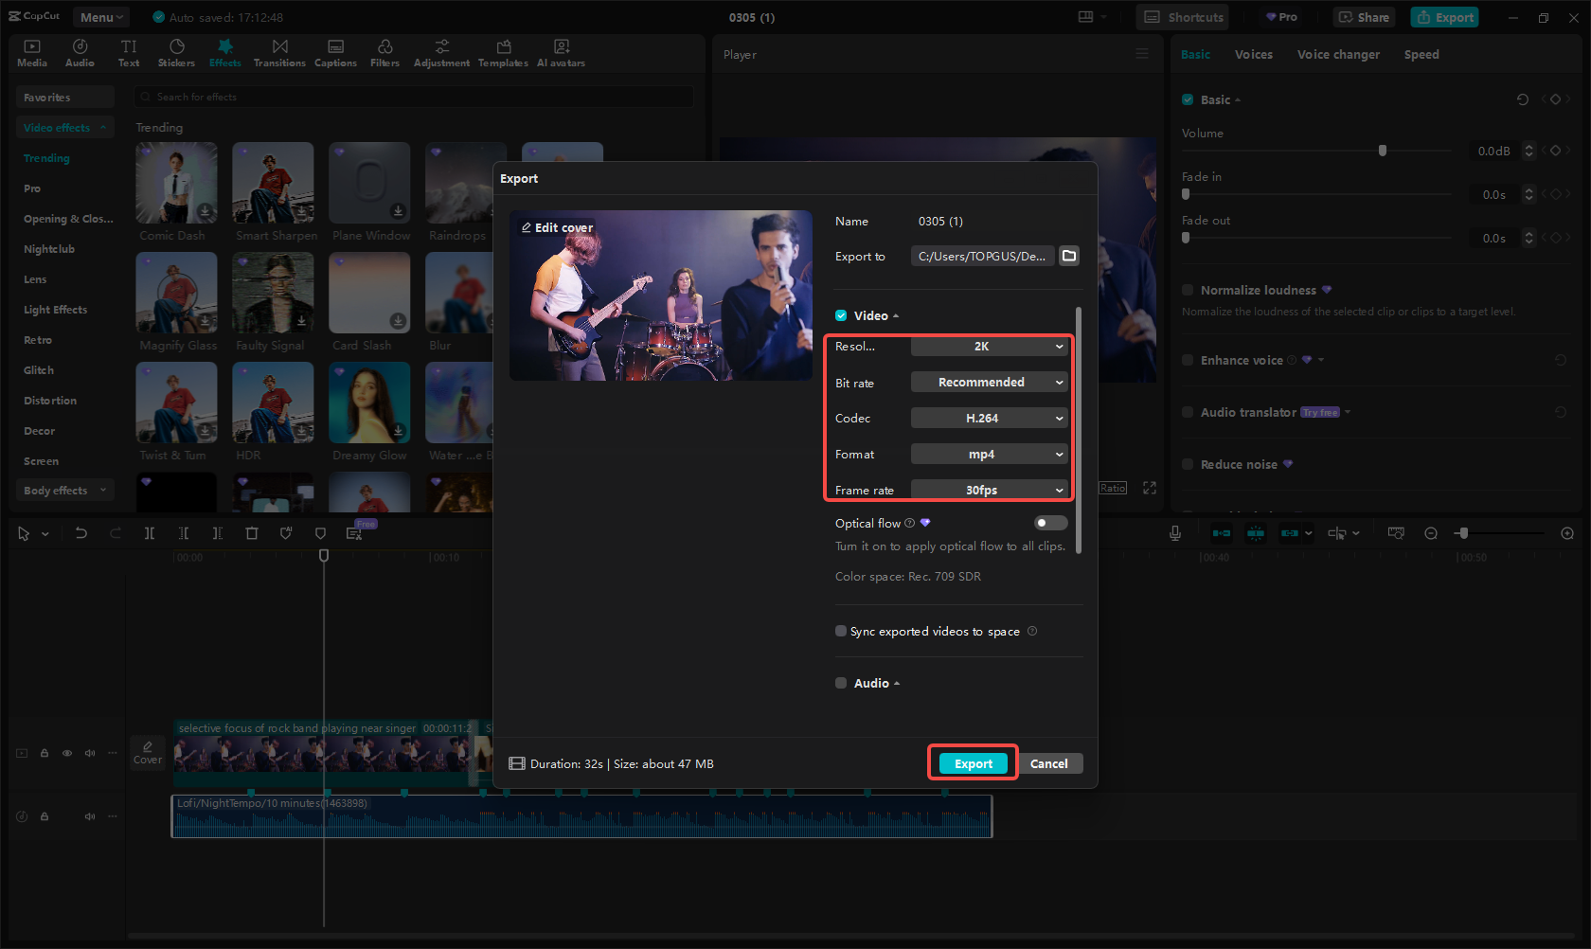Open the Filters panel
The height and width of the screenshot is (949, 1591).
pos(384,51)
